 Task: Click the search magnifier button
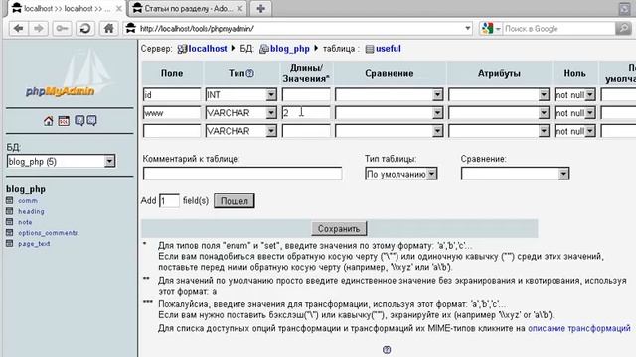[623, 29]
